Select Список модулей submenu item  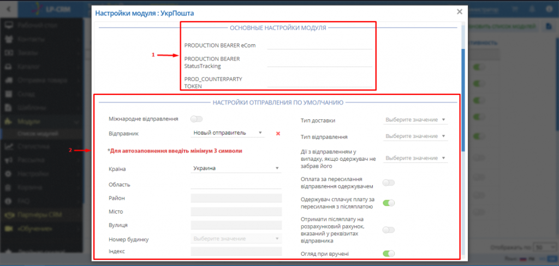[38, 134]
